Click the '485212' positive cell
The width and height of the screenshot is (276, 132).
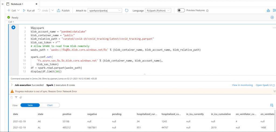(x=67, y=127)
